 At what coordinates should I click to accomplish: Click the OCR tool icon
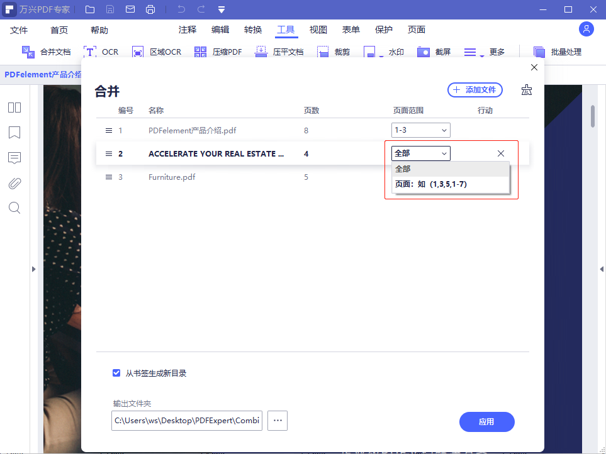(90, 52)
